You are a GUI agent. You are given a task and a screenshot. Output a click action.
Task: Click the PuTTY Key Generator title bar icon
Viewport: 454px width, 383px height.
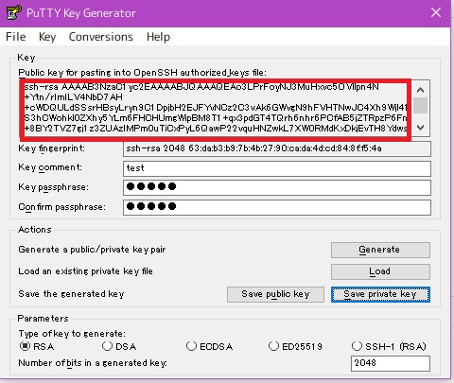click(x=14, y=12)
